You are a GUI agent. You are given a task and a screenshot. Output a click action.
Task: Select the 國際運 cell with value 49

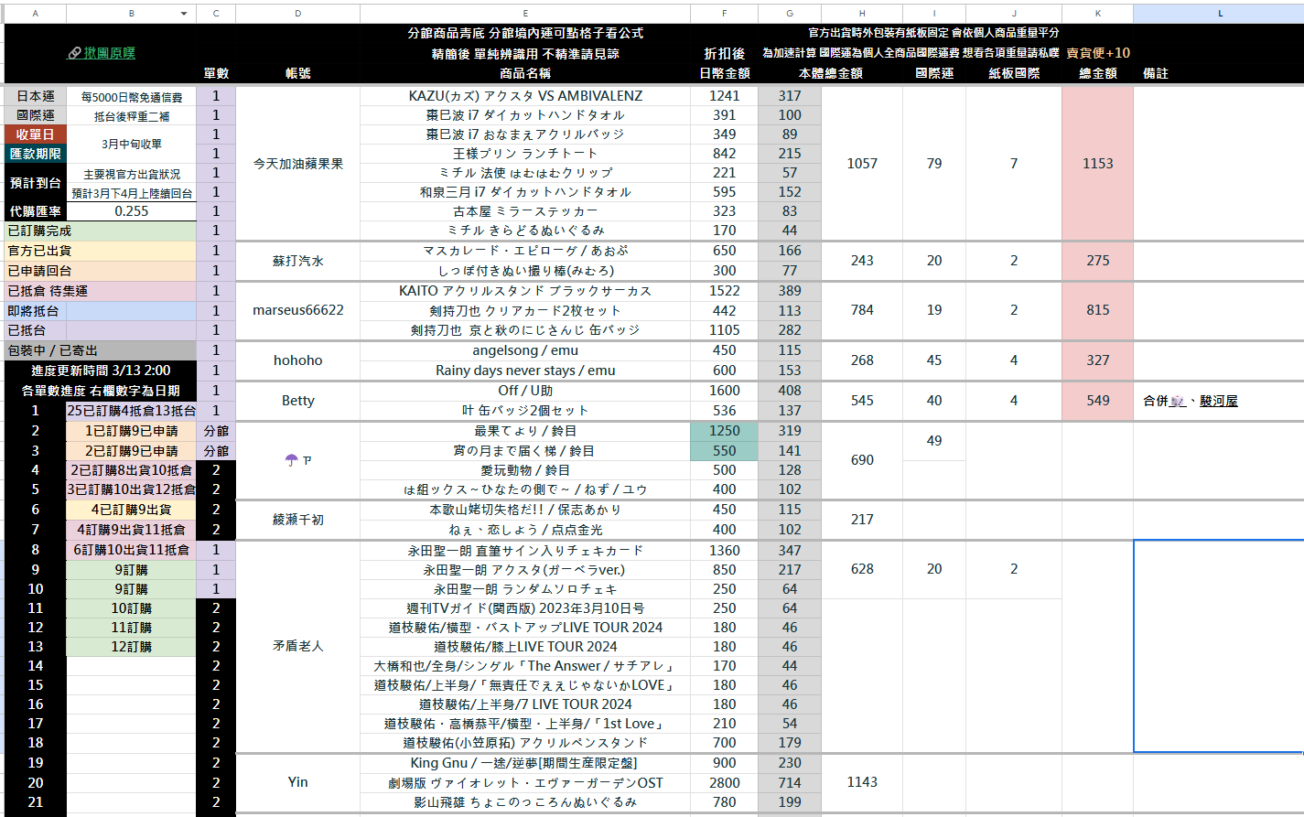click(933, 441)
